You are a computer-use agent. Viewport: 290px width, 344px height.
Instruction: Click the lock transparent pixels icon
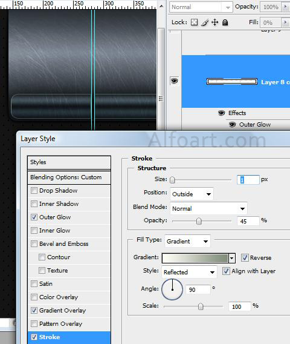(x=194, y=22)
